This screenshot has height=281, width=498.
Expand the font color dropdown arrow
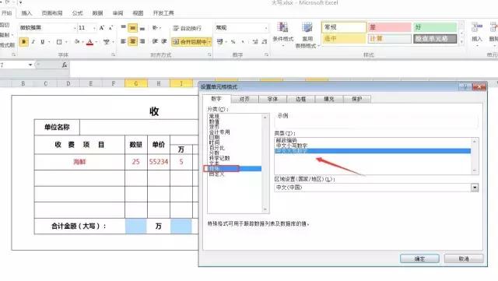(x=96, y=41)
